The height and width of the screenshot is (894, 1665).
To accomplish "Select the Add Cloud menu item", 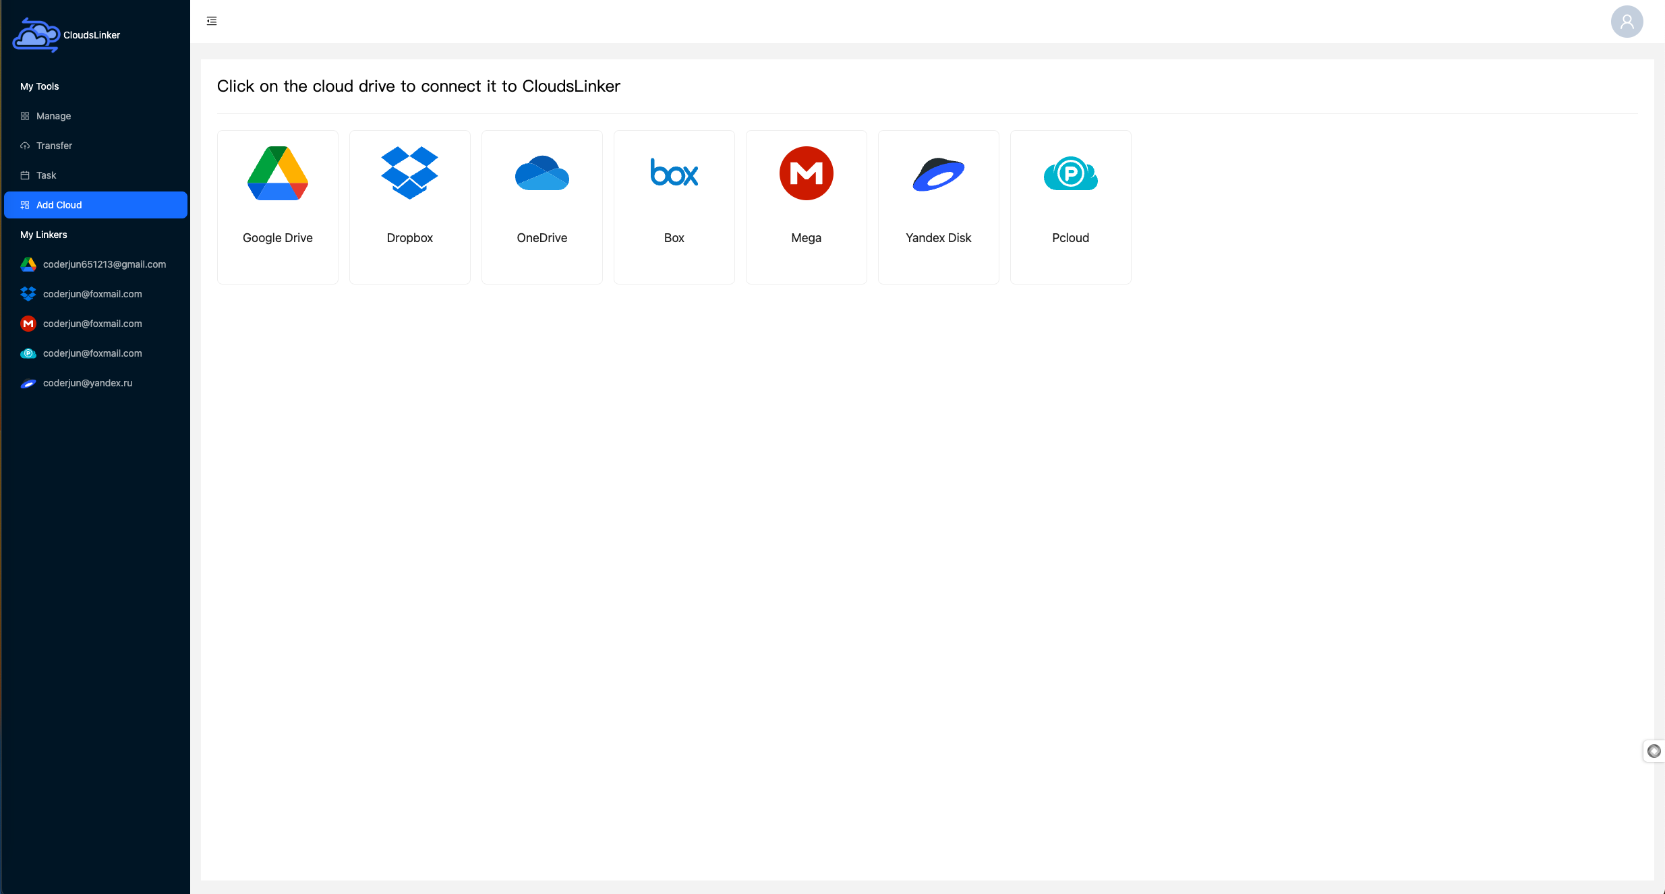I will click(x=96, y=205).
